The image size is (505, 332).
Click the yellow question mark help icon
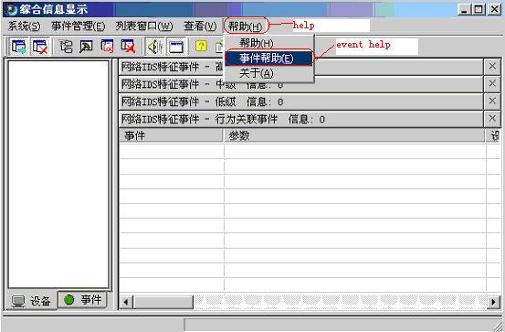coord(201,47)
